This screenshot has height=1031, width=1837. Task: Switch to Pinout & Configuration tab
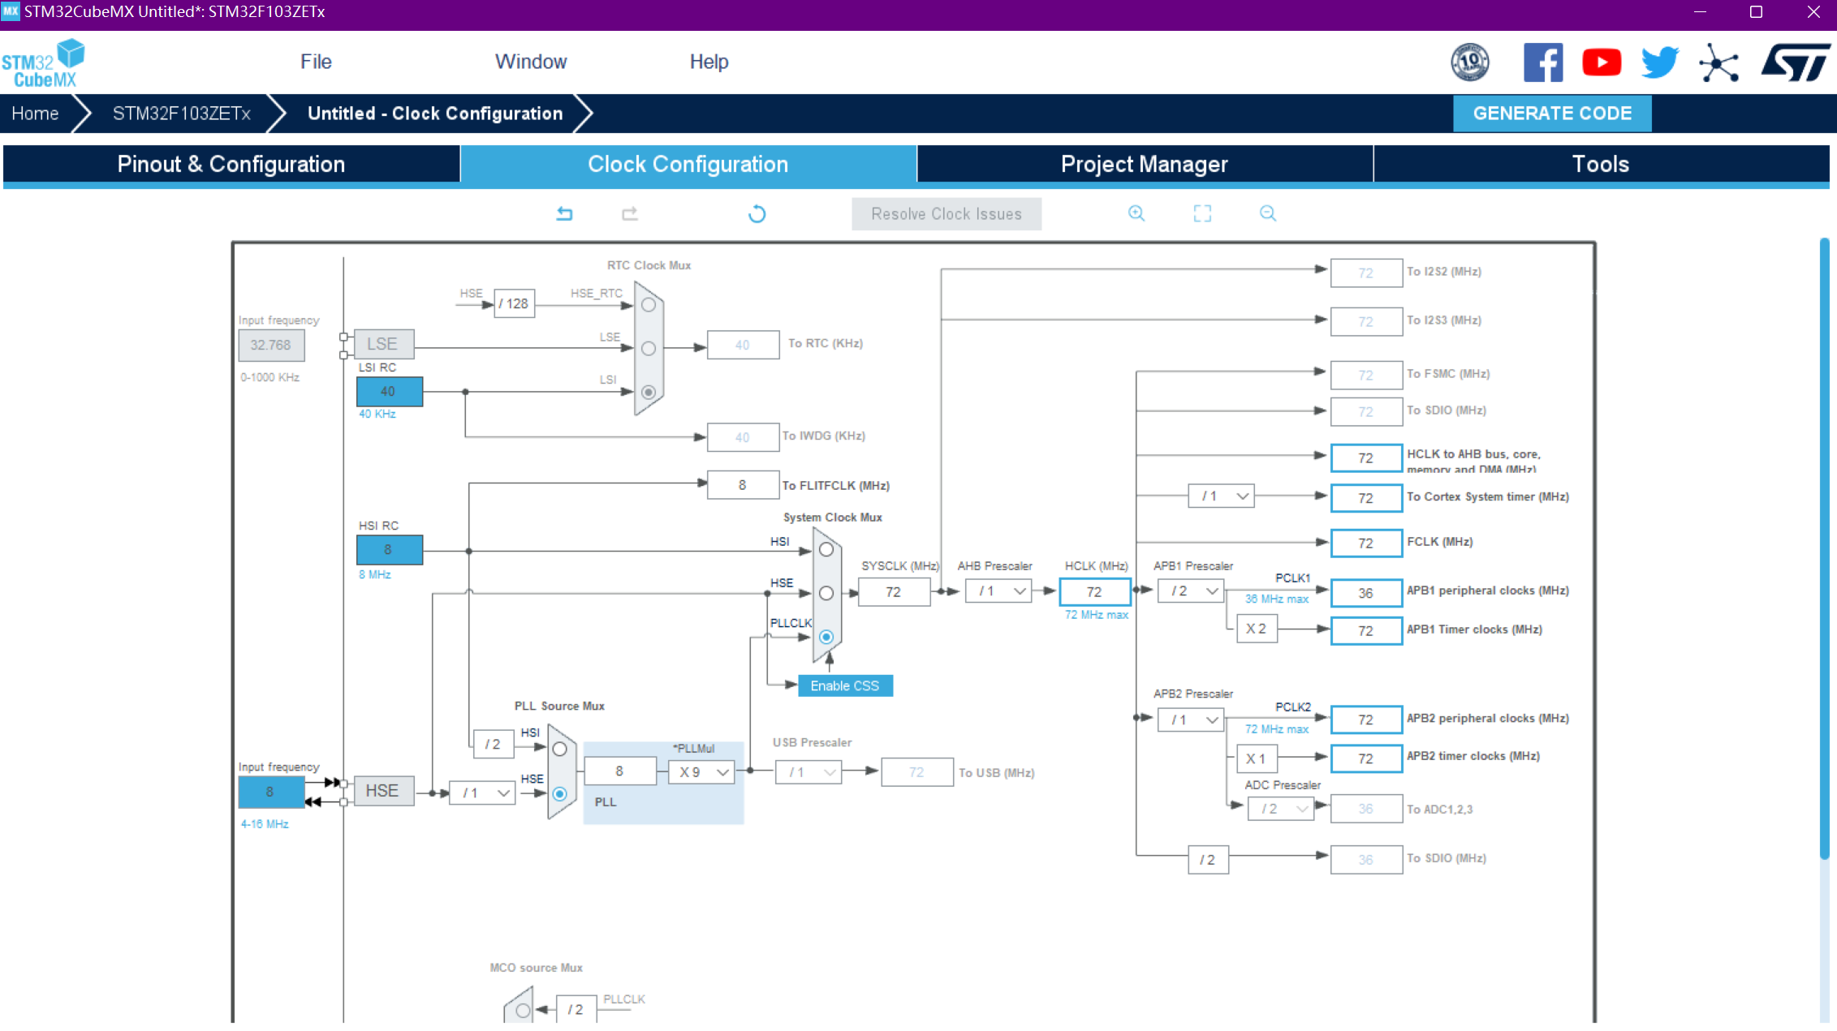231,164
